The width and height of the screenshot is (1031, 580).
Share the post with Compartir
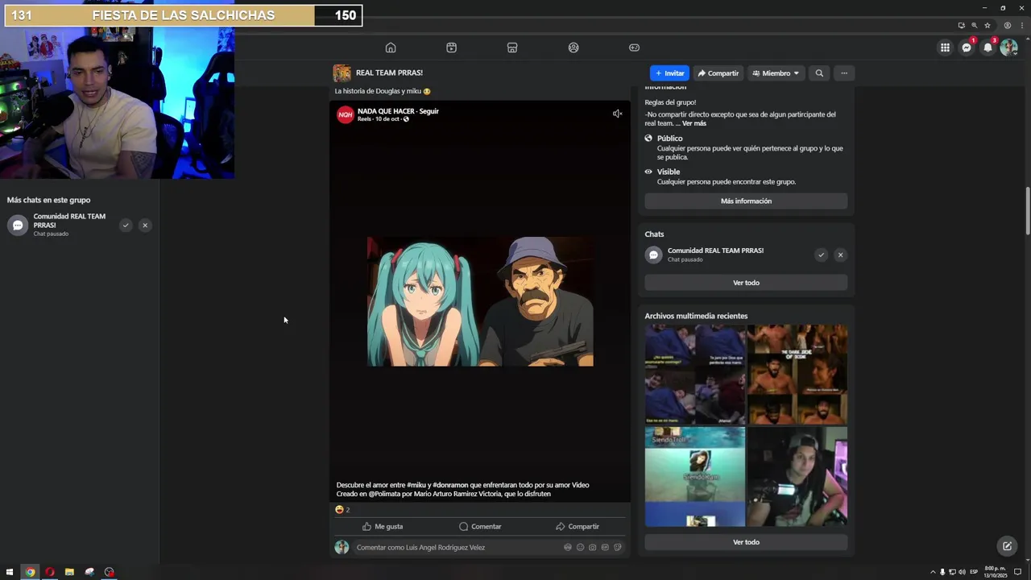click(x=578, y=526)
